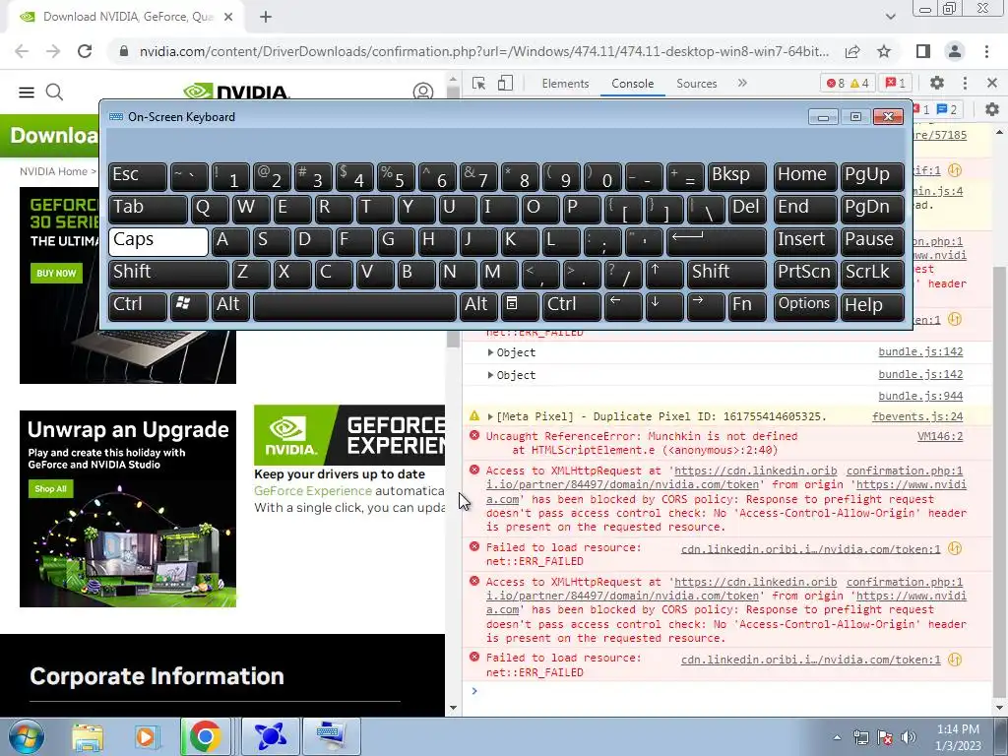Toggle Caps lock key on the On-Screen Keyboard
The width and height of the screenshot is (1008, 756).
[x=158, y=242]
